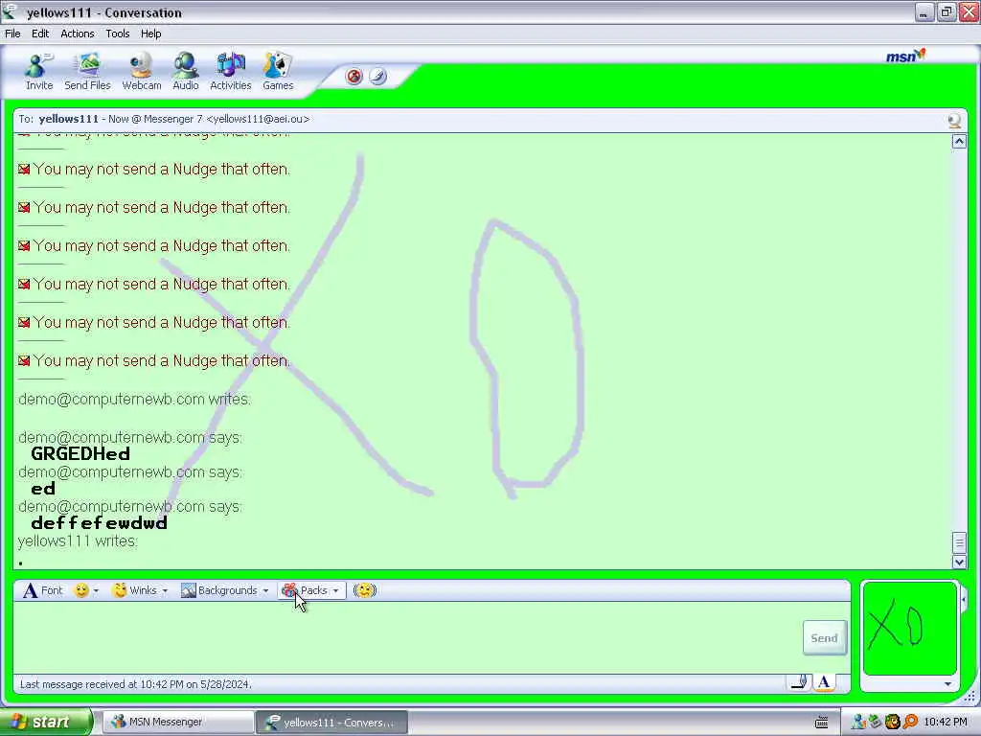Switch to handwriting mode pen icon
The image size is (981, 736).
tap(800, 682)
